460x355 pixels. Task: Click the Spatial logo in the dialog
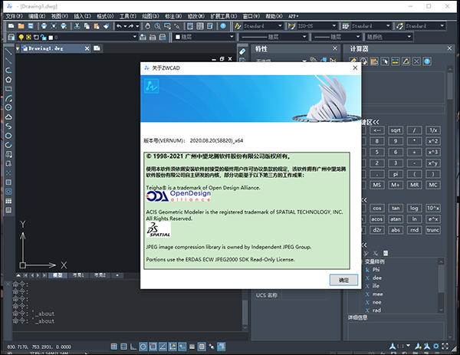pyautogui.click(x=157, y=230)
